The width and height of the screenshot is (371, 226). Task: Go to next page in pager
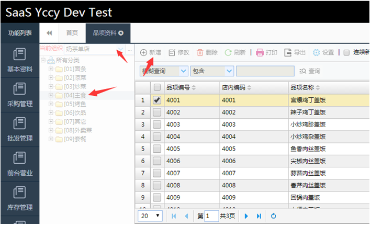point(246,216)
